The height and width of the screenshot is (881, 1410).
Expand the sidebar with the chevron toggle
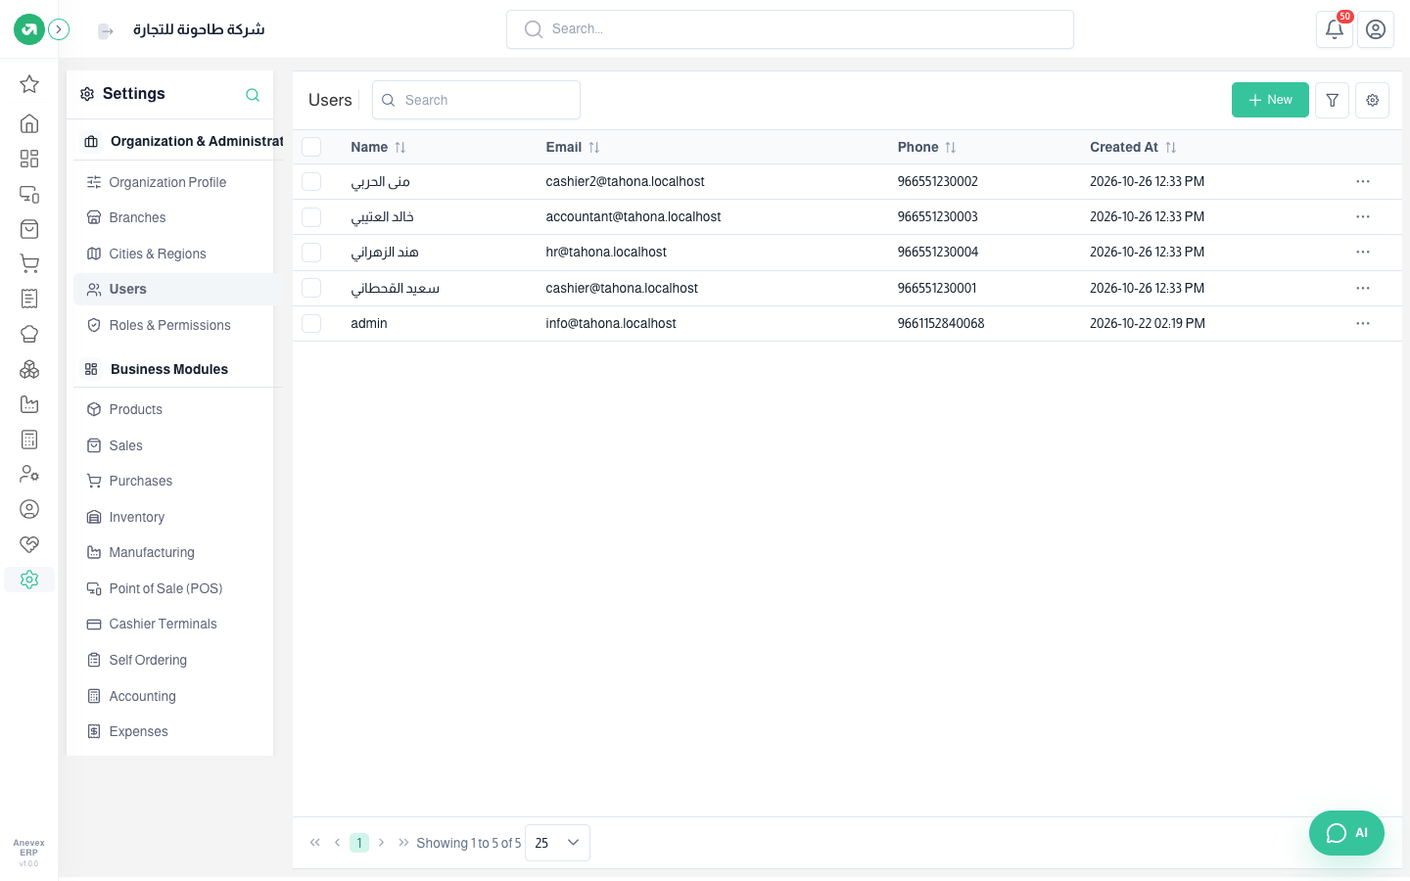pos(59,29)
